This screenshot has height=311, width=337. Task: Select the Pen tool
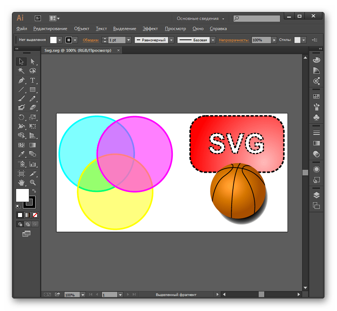click(21, 80)
